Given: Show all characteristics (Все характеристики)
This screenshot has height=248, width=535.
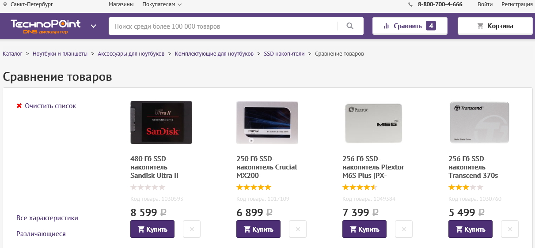Looking at the screenshot, I should point(47,218).
